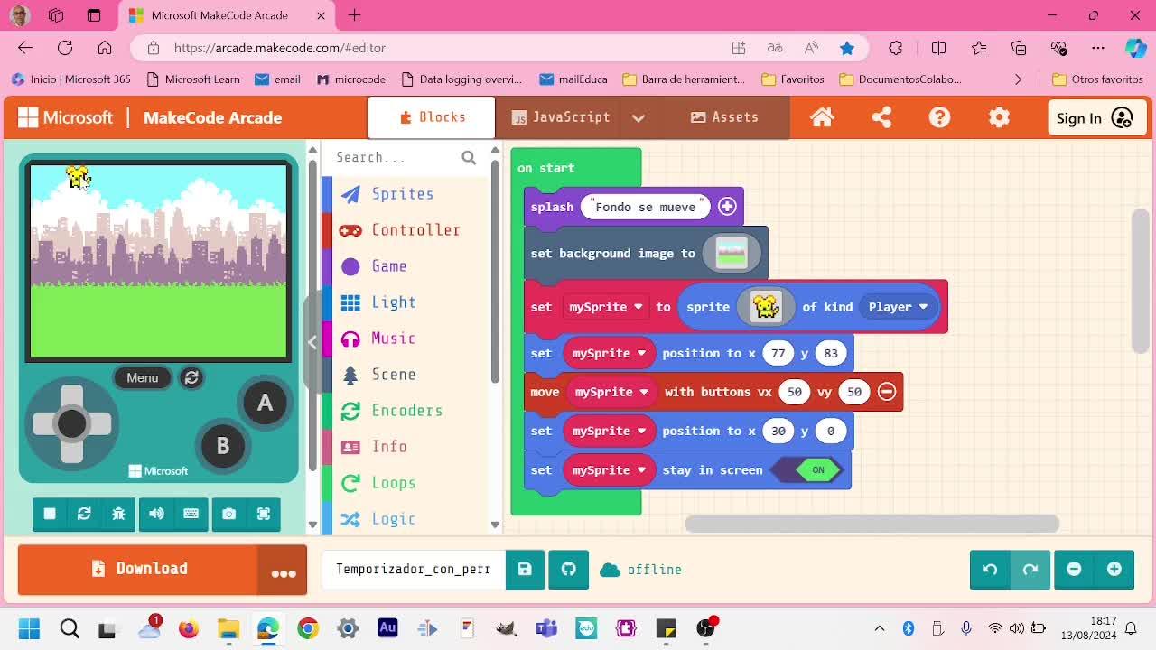Expand the splash block with plus
This screenshot has height=650, width=1156.
[727, 207]
